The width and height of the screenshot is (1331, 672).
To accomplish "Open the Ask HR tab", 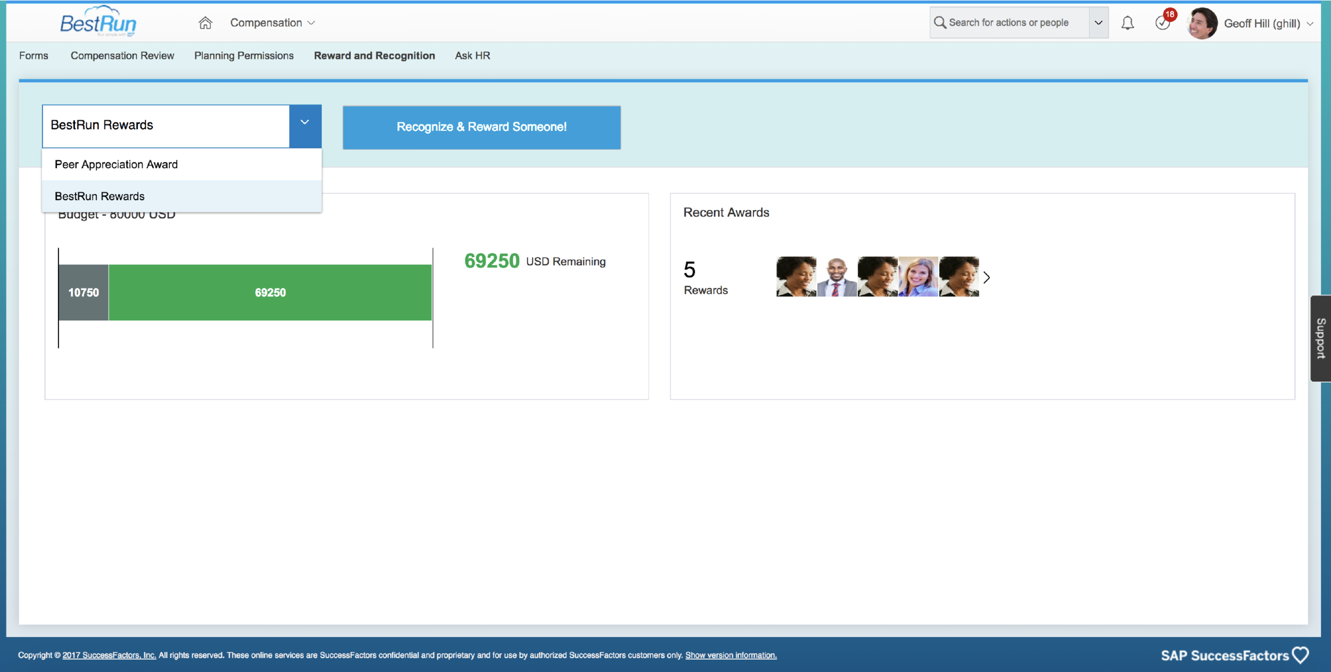I will pos(473,55).
